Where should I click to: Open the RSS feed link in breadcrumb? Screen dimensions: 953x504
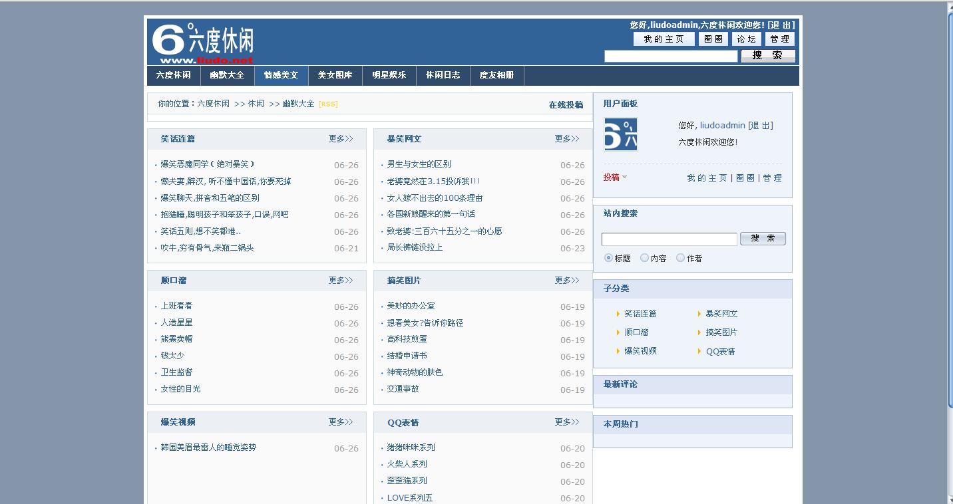(328, 104)
